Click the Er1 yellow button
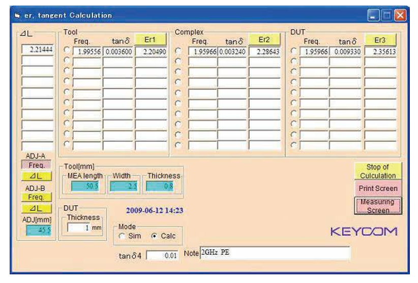 151,40
